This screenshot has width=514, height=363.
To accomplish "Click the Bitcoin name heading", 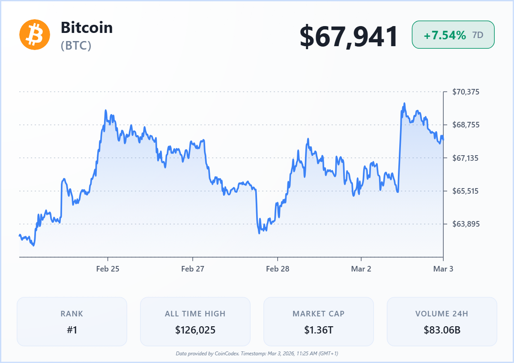I will 87,28.
